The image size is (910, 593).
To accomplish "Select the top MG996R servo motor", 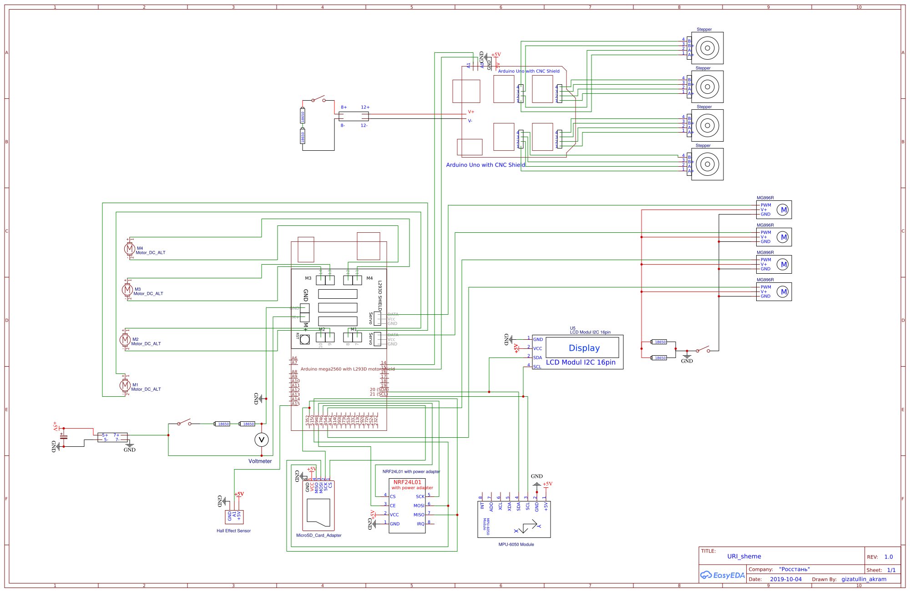I will tap(773, 210).
